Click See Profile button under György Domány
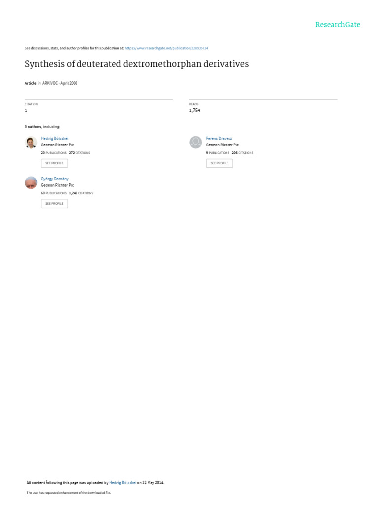The height and width of the screenshot is (505, 379). click(x=54, y=204)
